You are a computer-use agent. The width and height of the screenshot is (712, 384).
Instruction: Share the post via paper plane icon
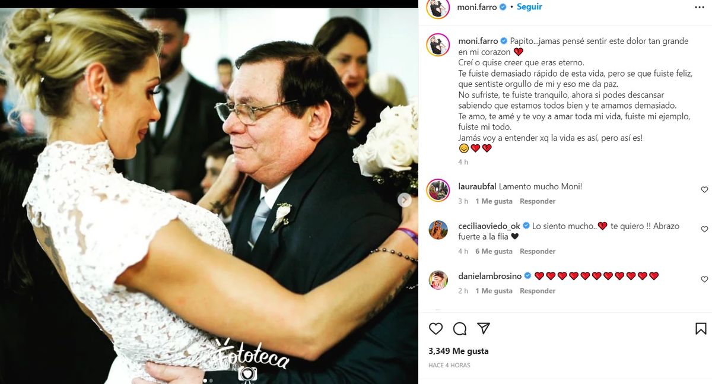coord(484,328)
